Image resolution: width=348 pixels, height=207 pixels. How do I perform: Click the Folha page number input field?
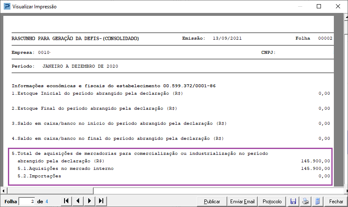tap(27, 202)
